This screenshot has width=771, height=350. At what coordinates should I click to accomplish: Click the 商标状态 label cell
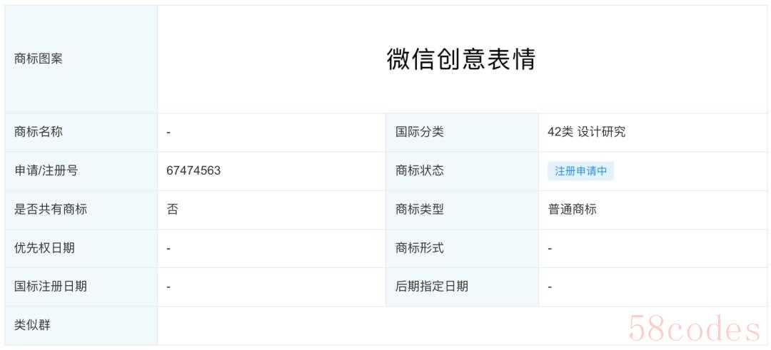462,171
